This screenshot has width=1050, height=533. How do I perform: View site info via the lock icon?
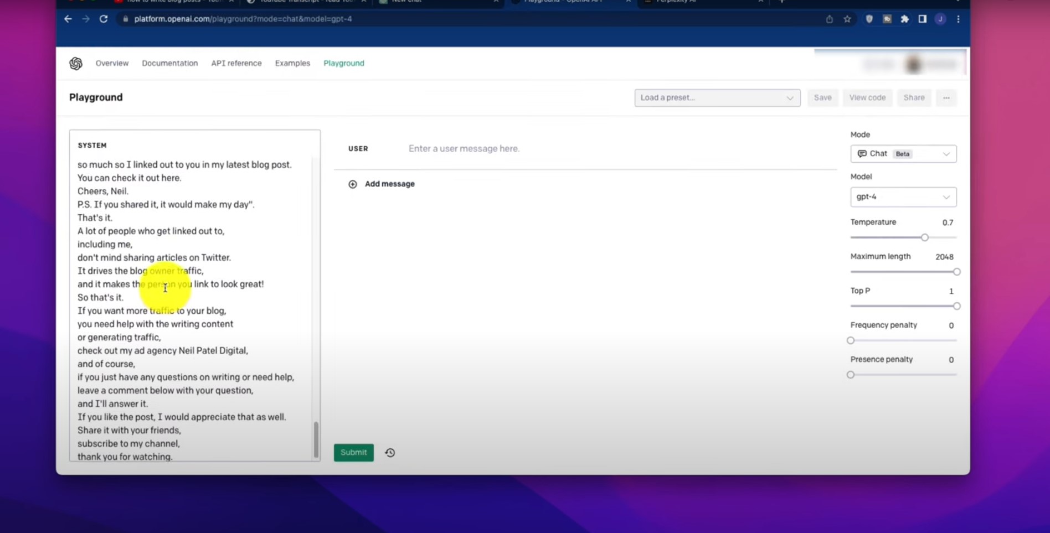[126, 19]
